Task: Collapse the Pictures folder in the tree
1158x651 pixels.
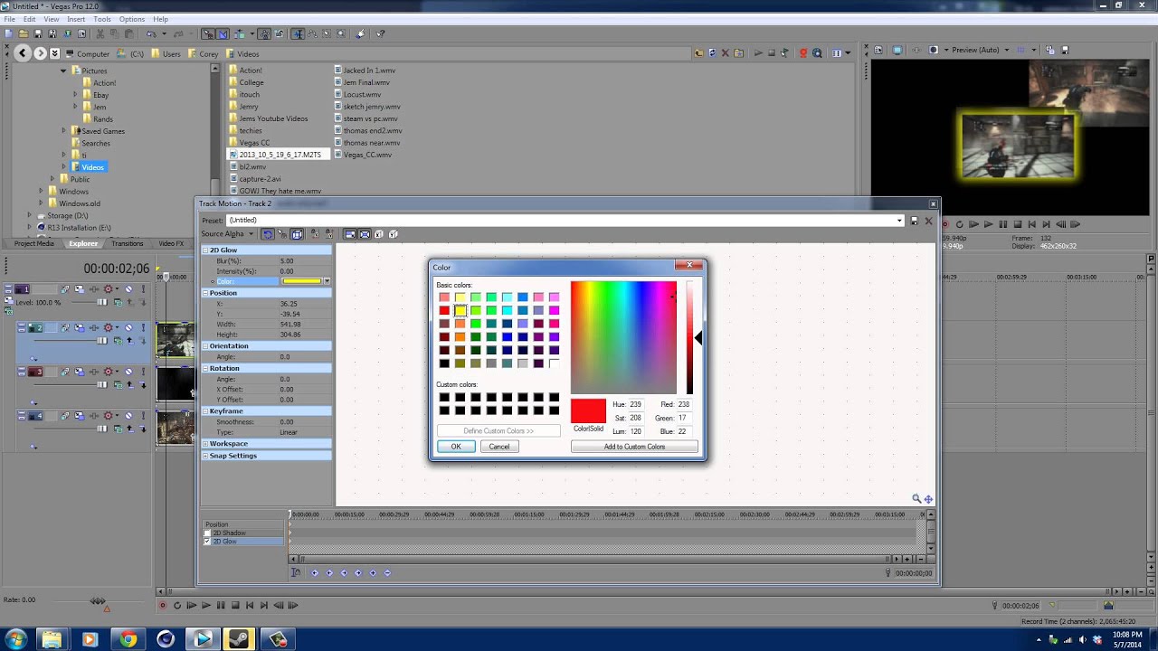Action: pos(63,71)
